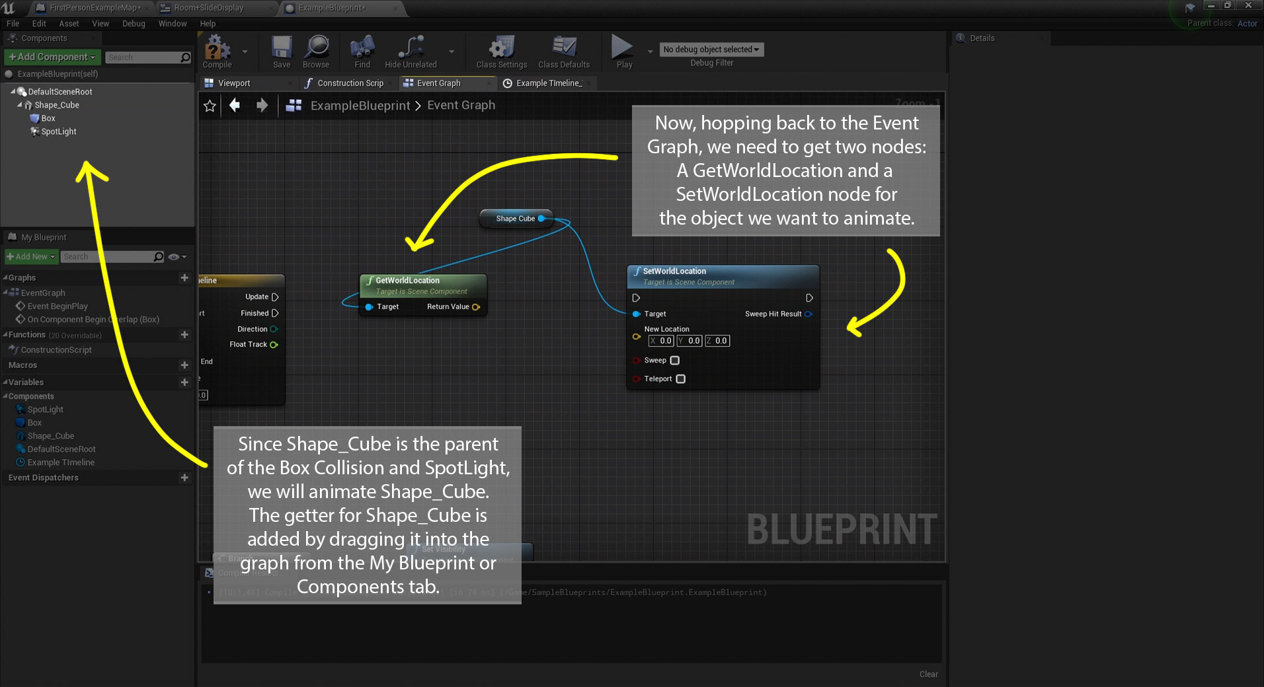Compile the blueprint with Compile button
The width and height of the screenshot is (1264, 687).
[217, 52]
